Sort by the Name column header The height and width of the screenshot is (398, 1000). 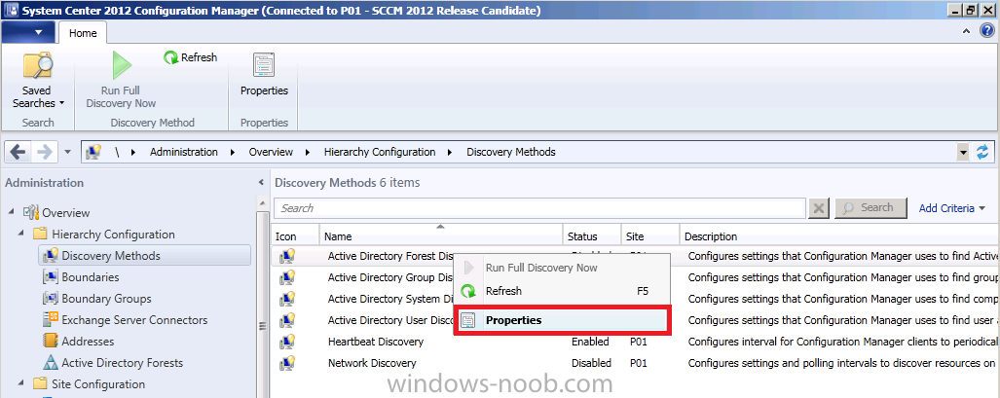click(x=441, y=236)
